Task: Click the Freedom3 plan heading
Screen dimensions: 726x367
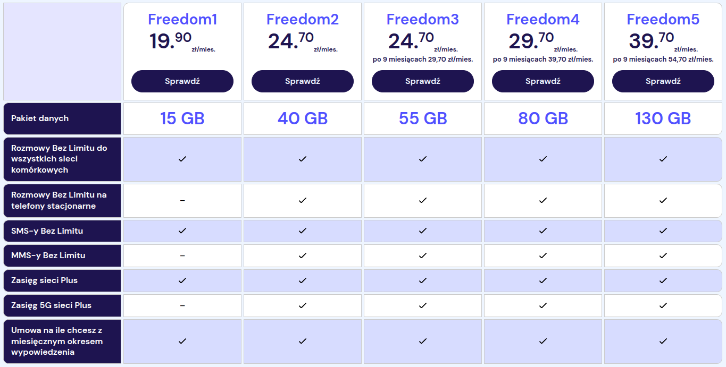Action: tap(422, 20)
